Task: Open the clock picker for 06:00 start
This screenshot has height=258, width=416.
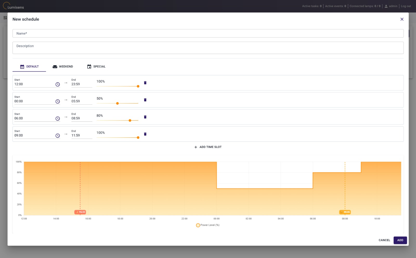Action: point(58,119)
